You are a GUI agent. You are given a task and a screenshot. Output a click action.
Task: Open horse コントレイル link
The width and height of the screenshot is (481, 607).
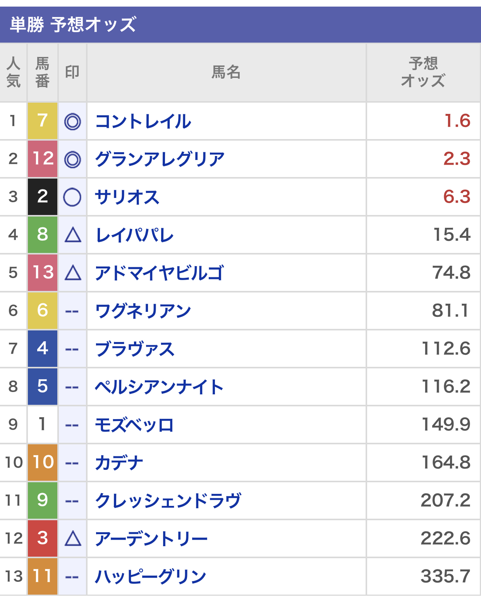(x=143, y=121)
